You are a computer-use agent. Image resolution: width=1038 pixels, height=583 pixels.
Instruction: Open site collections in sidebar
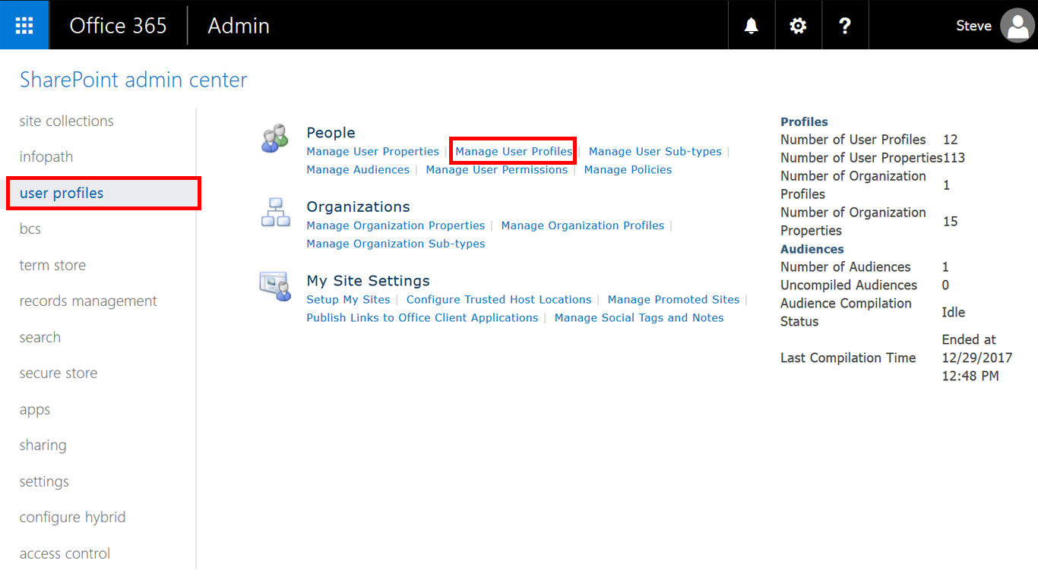(67, 121)
